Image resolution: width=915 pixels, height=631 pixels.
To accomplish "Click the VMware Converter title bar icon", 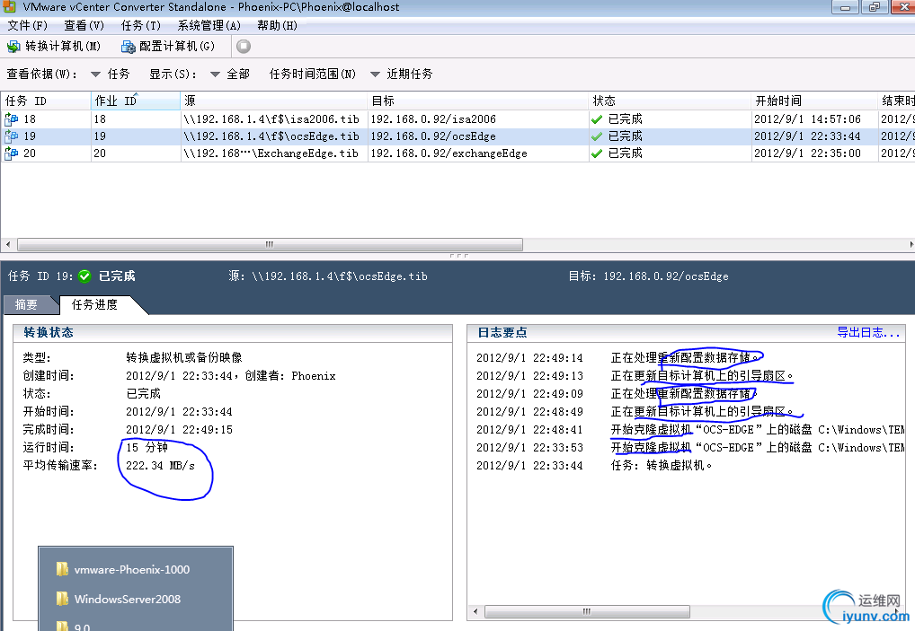I will pos(9,6).
